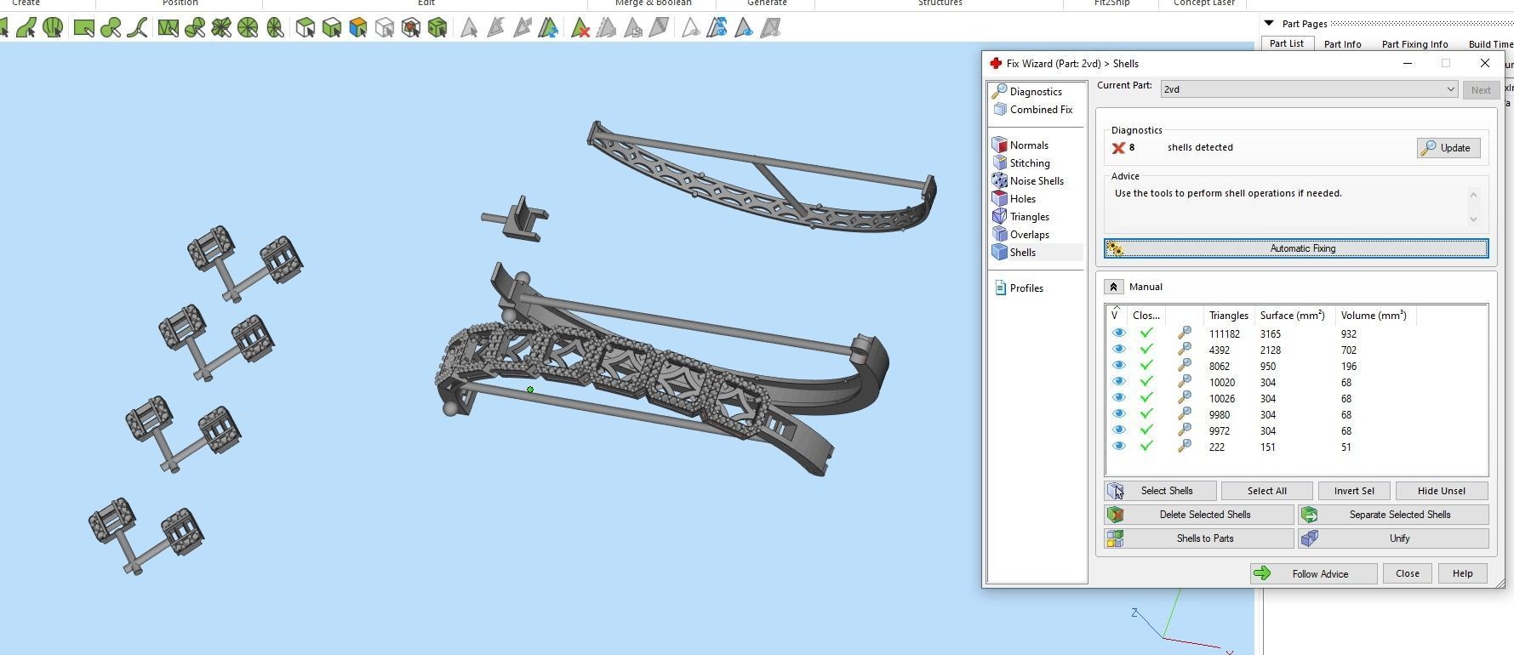Screen dimensions: 1514x655
Task: Select the blue-and-orange cube marking icon
Action: coord(358,28)
